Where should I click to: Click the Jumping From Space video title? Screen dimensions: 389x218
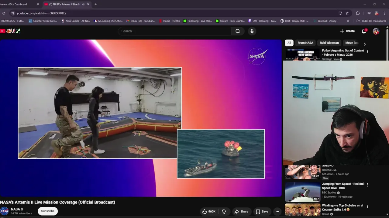click(343, 186)
